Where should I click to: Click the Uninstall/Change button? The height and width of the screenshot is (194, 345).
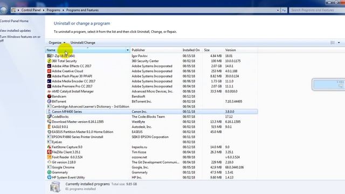pyautogui.click(x=82, y=43)
